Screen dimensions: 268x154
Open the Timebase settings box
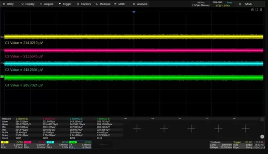[220, 145]
